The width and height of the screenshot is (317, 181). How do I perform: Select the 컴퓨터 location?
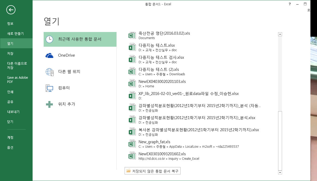(80, 88)
